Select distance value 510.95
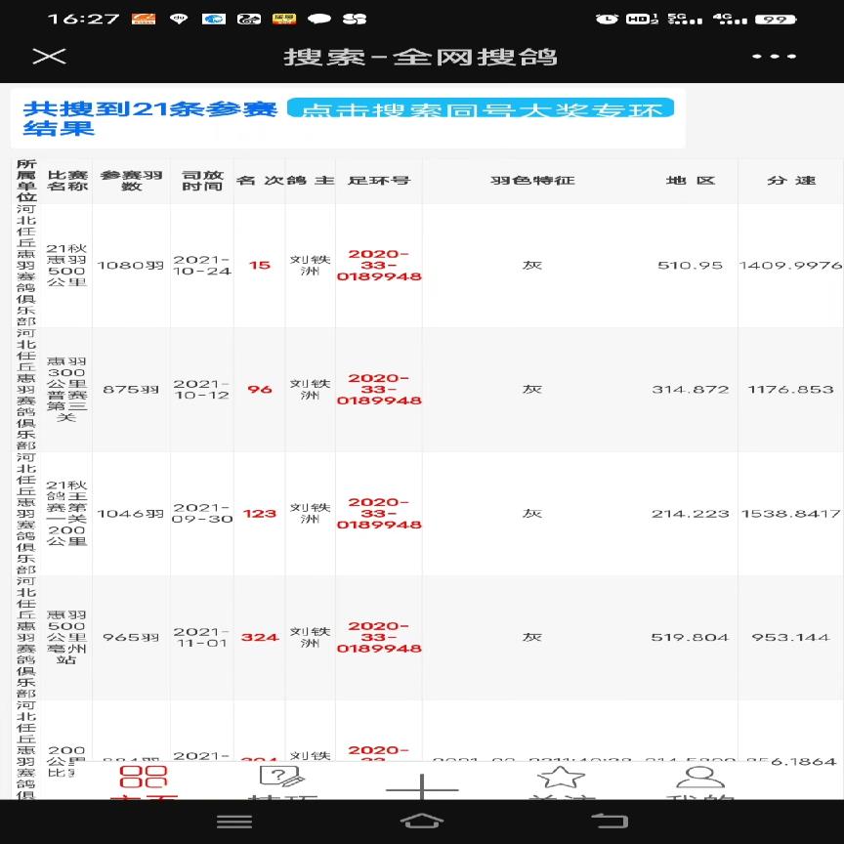Image resolution: width=844 pixels, height=844 pixels. (x=691, y=266)
